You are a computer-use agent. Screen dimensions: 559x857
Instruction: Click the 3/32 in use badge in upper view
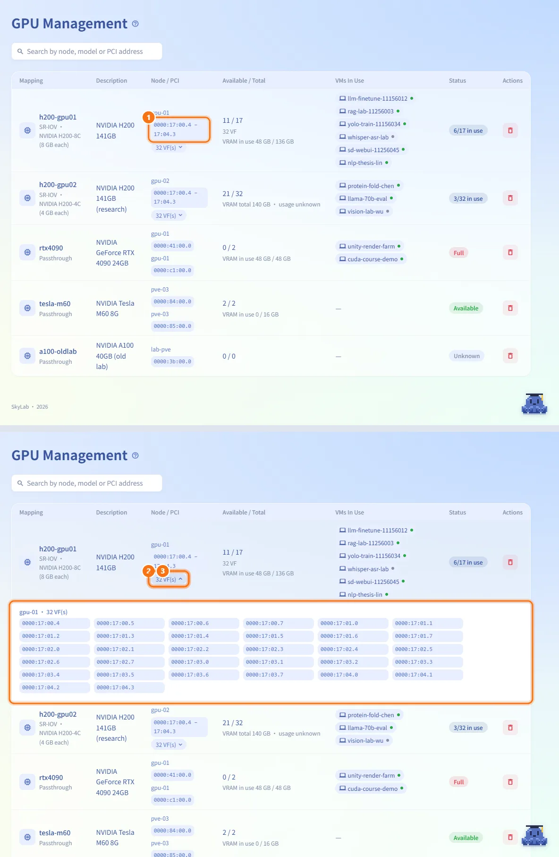coord(468,198)
